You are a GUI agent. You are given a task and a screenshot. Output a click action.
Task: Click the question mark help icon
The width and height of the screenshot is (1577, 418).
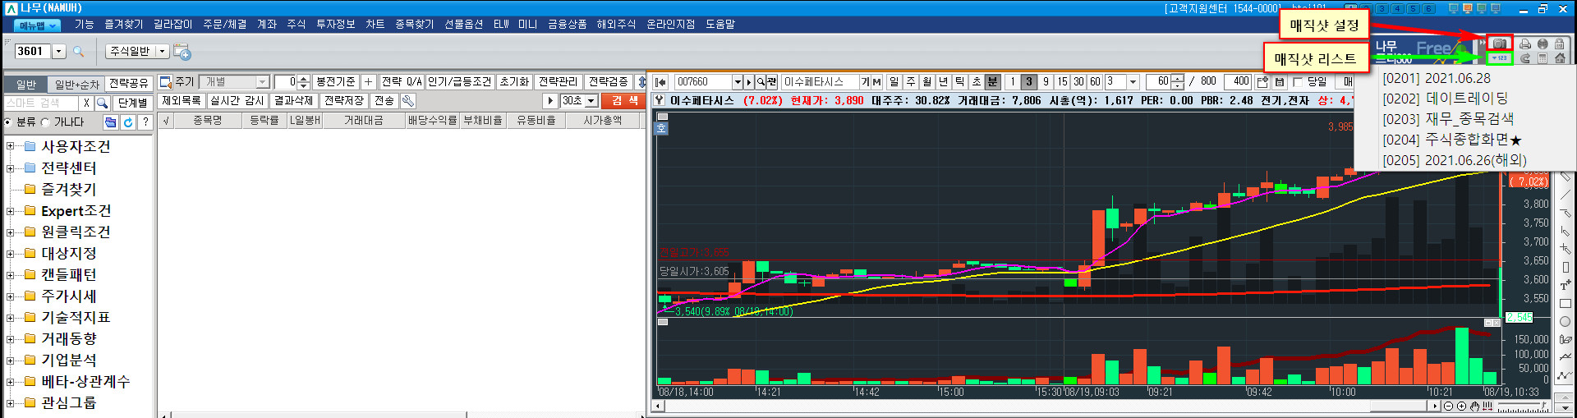click(145, 122)
